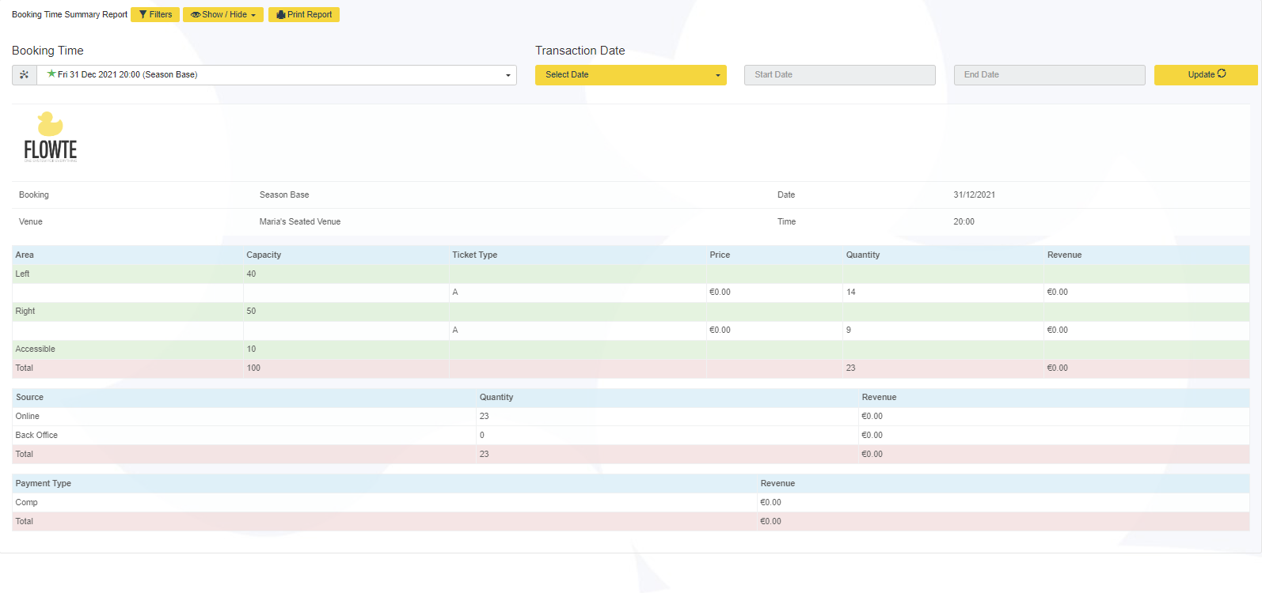Open the Booking Time dropdown showing Fri 31 Dec 2021
This screenshot has width=1262, height=593.
276,75
